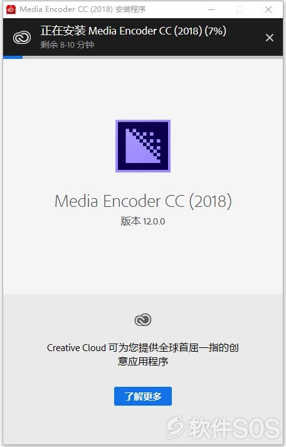Click the gray unfilled portion of progress bar
Viewport: 286px width, 447px height.
152,57
